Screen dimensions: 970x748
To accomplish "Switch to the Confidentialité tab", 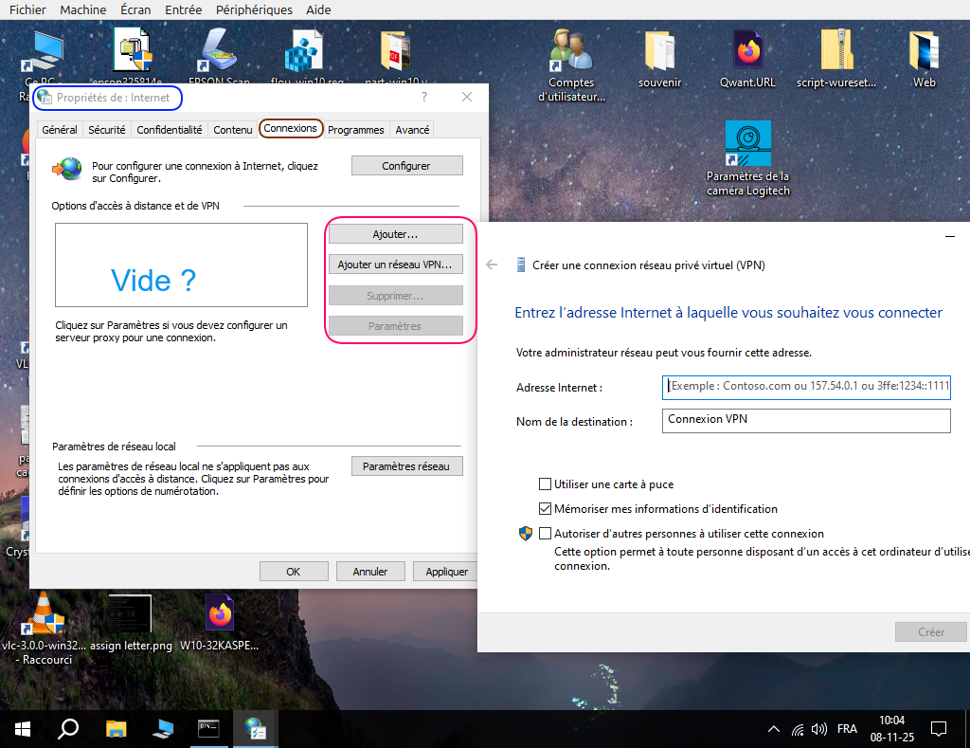I will point(170,130).
